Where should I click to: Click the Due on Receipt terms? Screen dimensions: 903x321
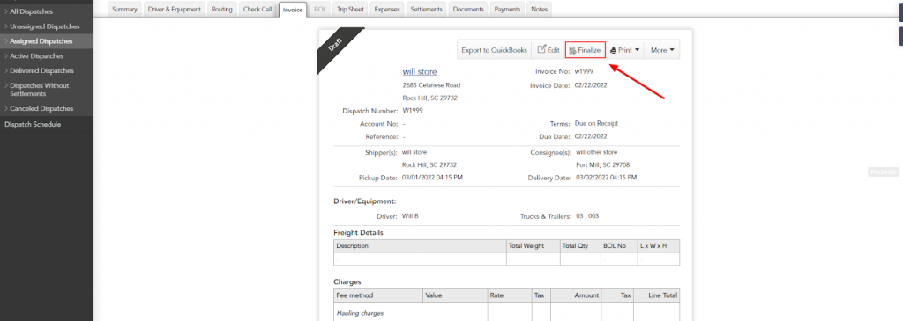(x=597, y=123)
